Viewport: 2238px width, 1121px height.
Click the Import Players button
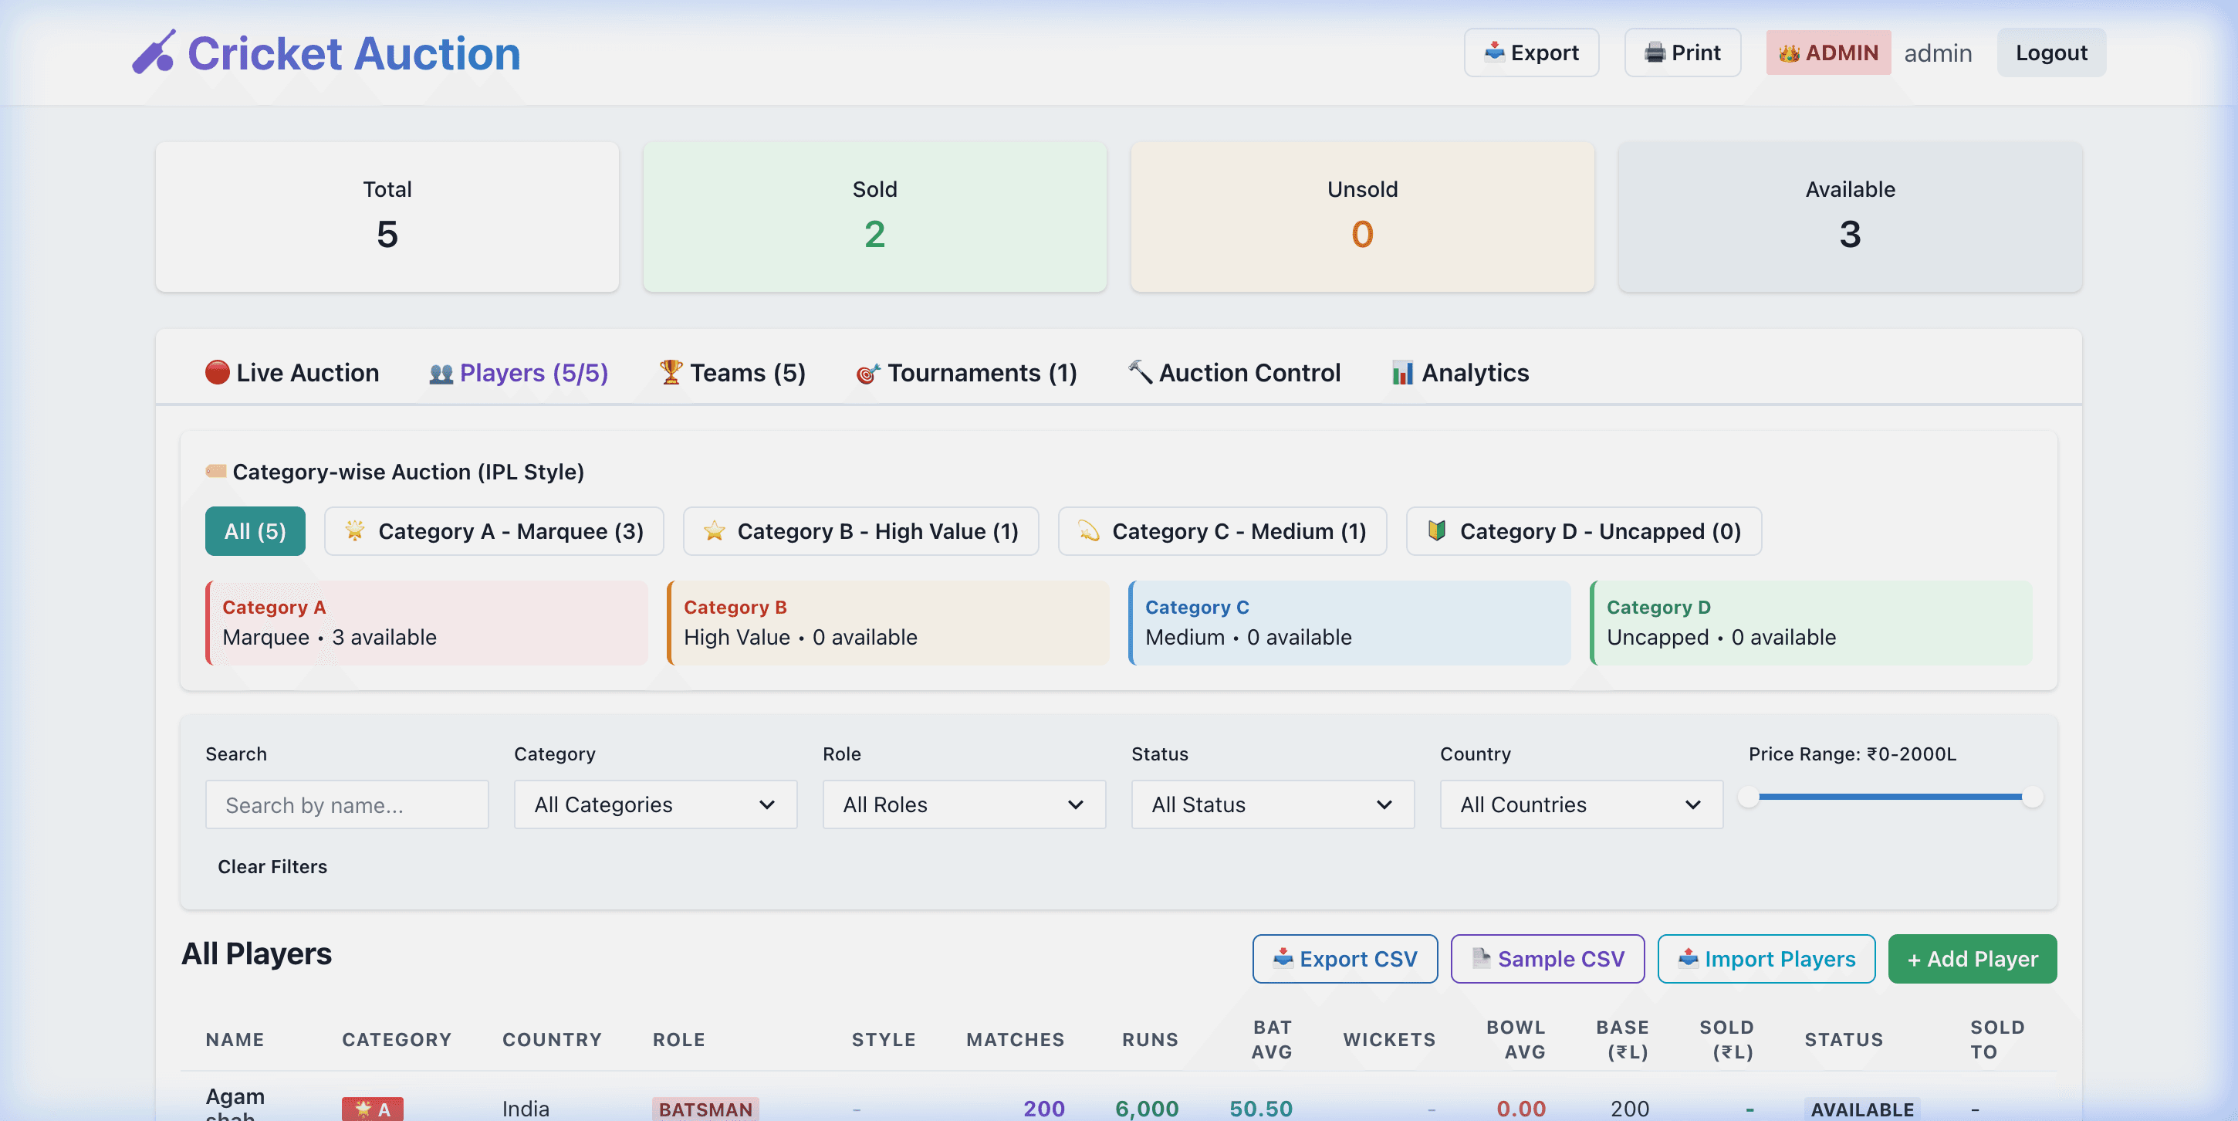pos(1766,959)
